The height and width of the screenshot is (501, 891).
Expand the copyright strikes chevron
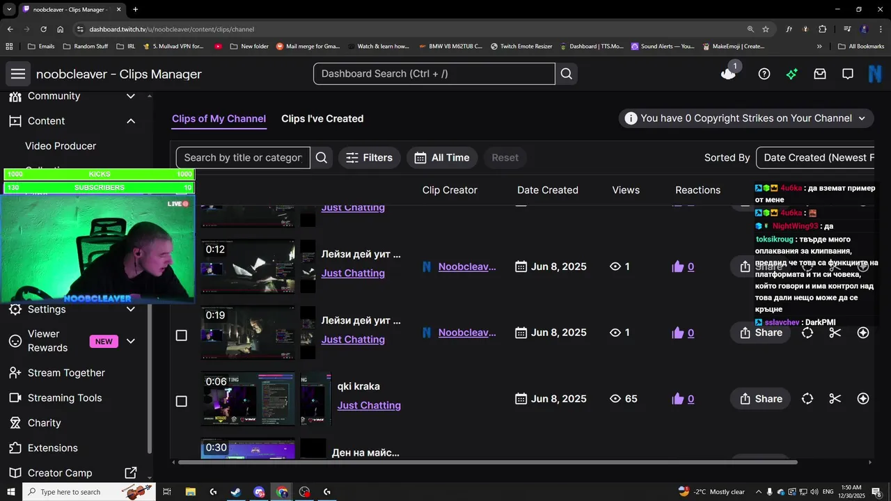pos(862,118)
